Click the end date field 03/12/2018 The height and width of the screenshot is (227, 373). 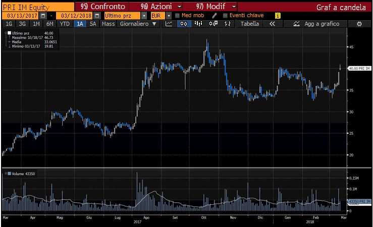[x=75, y=16]
